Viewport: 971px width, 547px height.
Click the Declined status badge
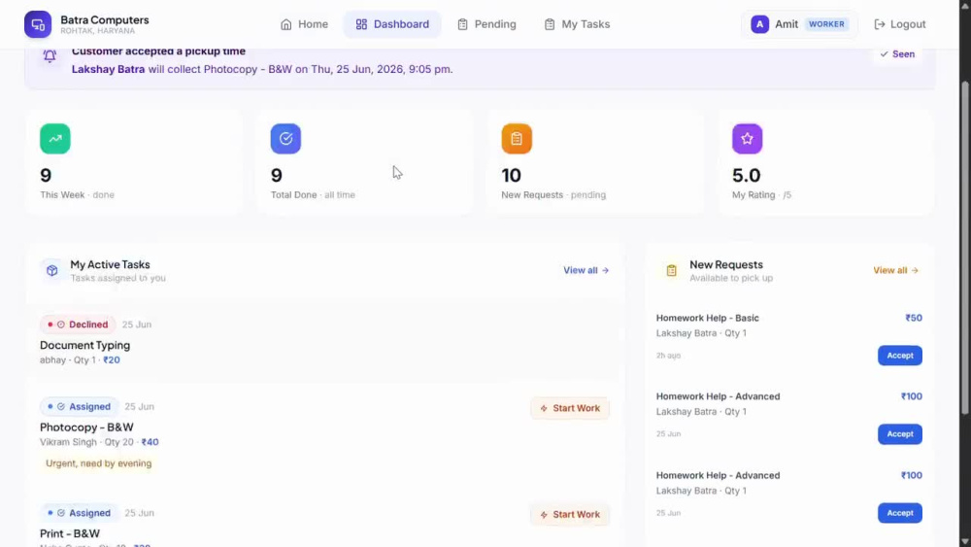[78, 325]
